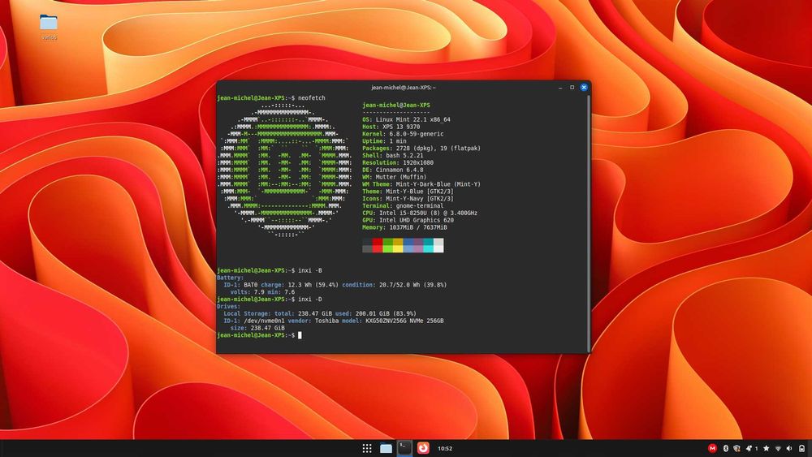Click the battery power tray icon
The width and height of the screenshot is (812, 457).
coord(801,448)
